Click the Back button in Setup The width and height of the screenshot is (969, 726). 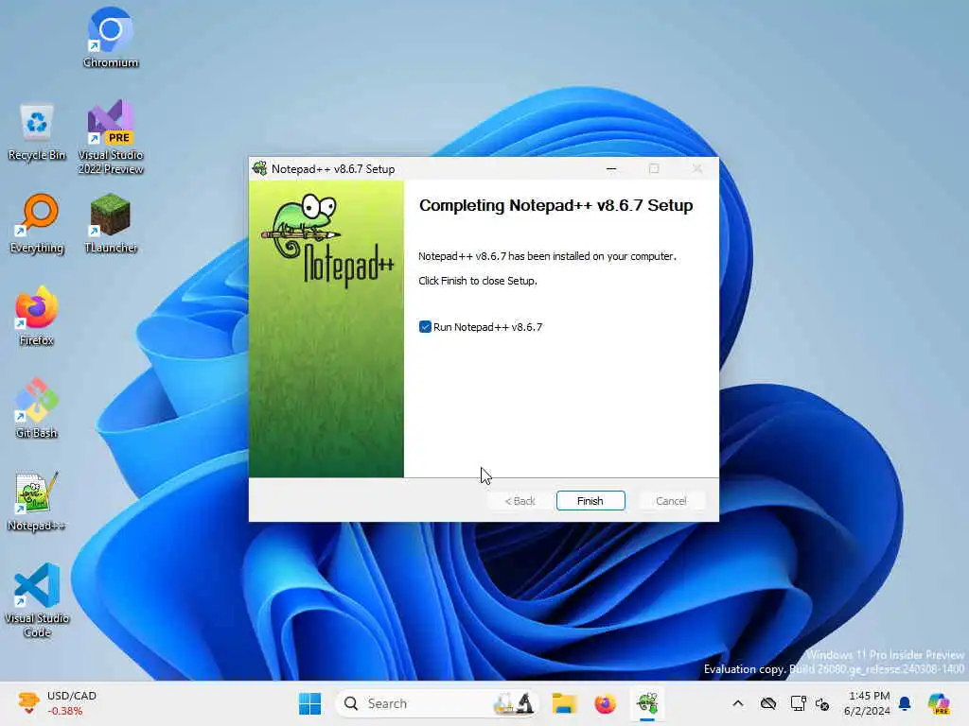tap(520, 501)
